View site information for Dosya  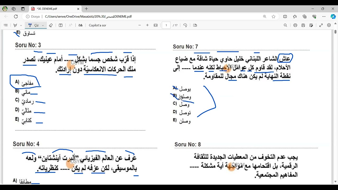33,16
